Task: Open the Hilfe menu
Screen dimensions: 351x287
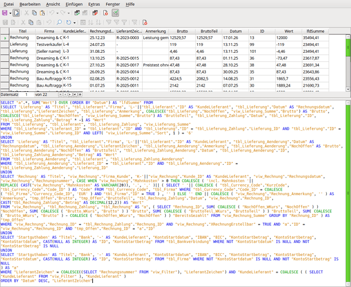Action: pyautogui.click(x=130, y=4)
